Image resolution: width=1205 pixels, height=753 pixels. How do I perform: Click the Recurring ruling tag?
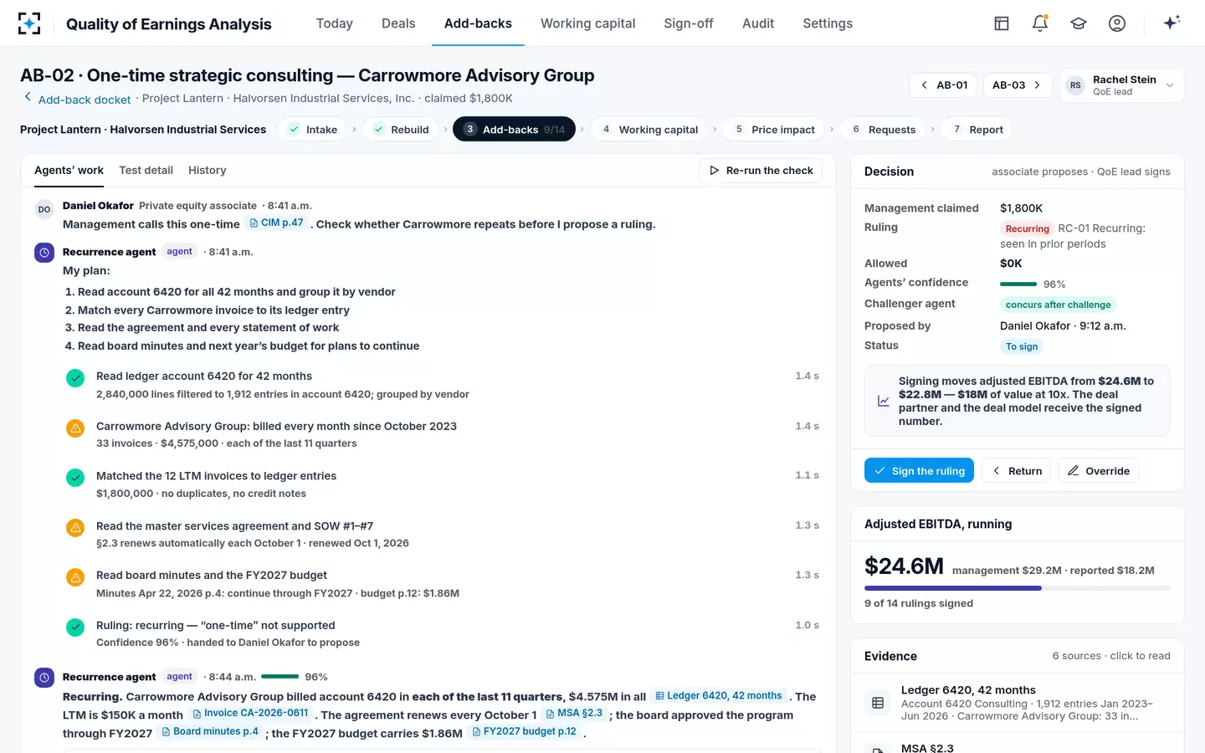point(1027,229)
